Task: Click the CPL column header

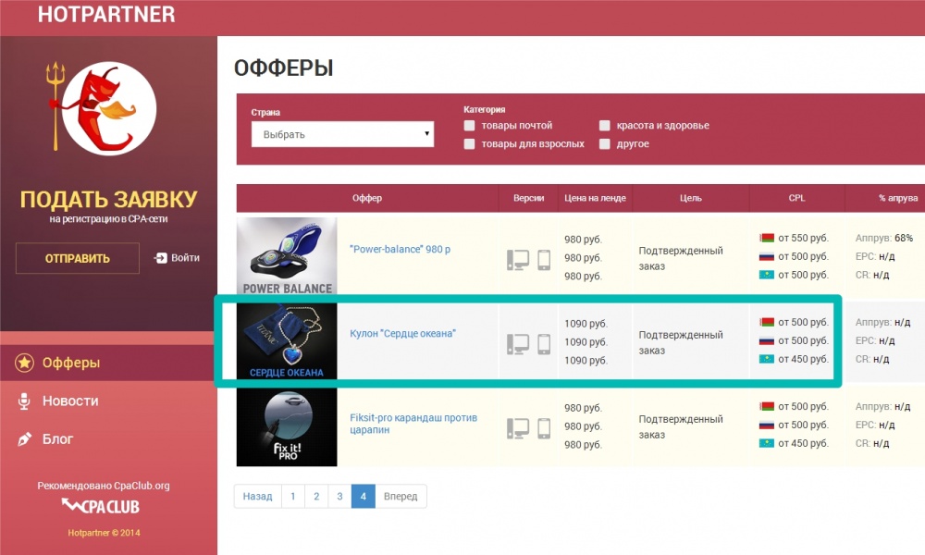Action: click(797, 198)
